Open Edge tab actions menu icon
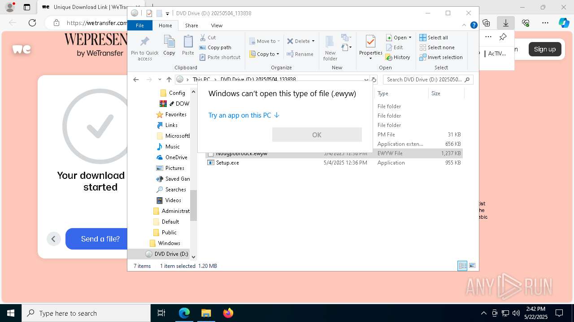Image resolution: width=574 pixels, height=322 pixels. coord(27,7)
